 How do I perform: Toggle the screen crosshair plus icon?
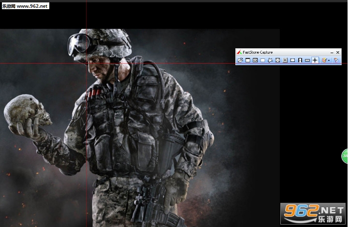[x=315, y=60]
